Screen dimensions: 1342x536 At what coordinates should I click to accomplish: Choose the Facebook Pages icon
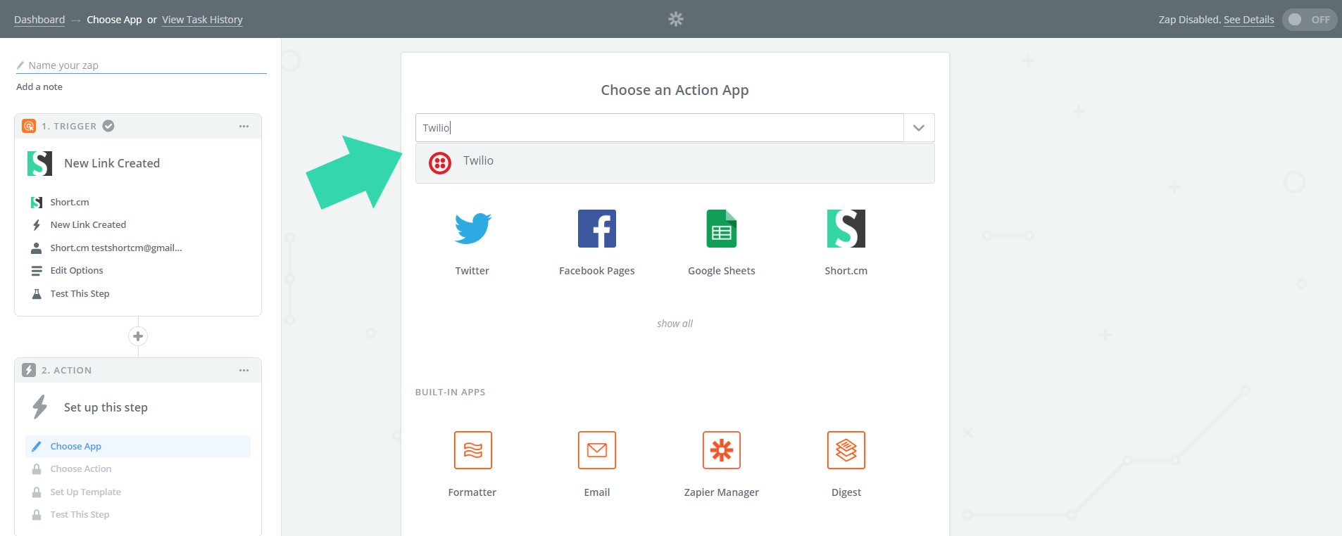click(596, 229)
